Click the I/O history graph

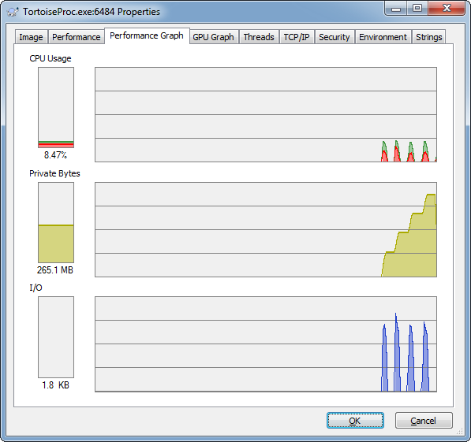pyautogui.click(x=266, y=344)
